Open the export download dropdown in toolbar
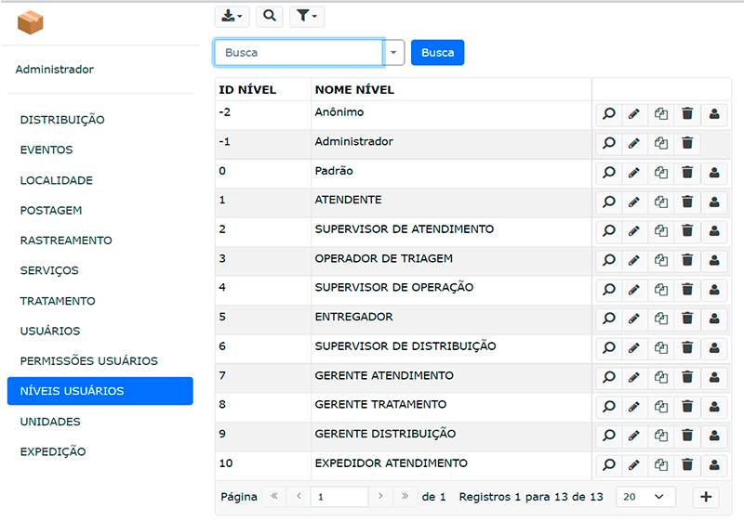This screenshot has height=521, width=744. (x=232, y=16)
